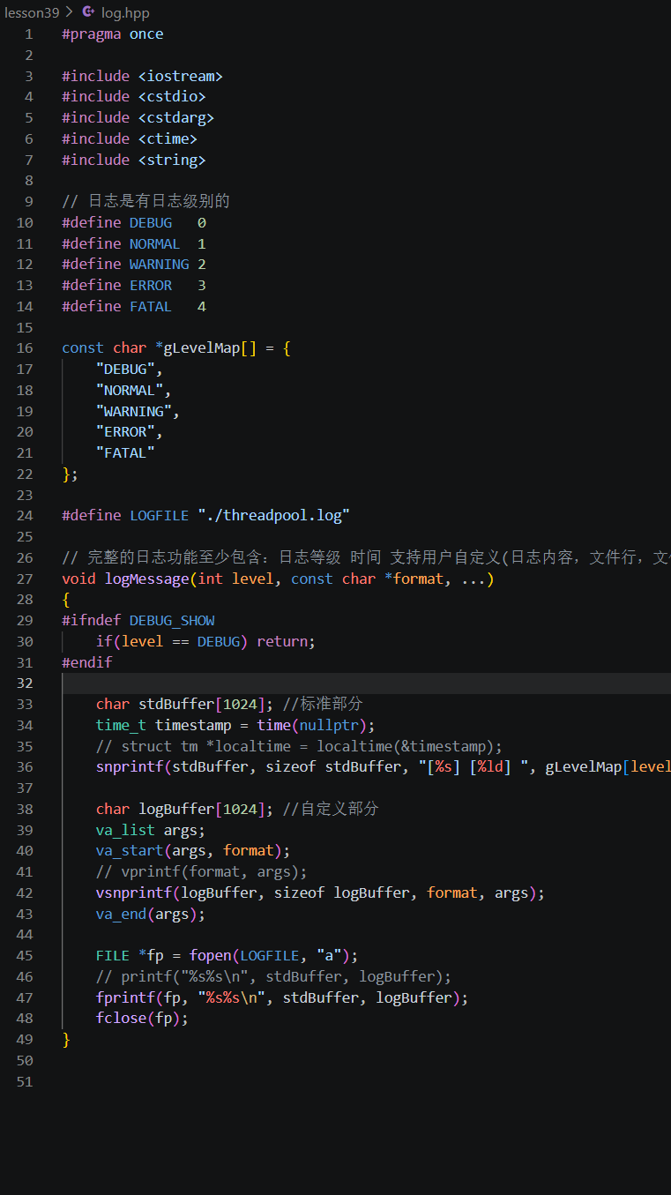Click the empty highlighted line 32
Image resolution: width=671 pixels, height=1195 pixels.
pyautogui.click(x=366, y=683)
